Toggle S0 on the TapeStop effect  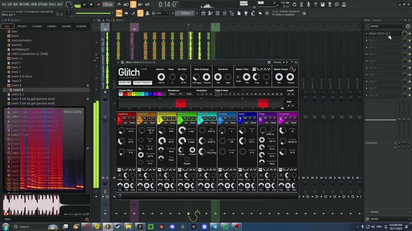[x=125, y=118]
